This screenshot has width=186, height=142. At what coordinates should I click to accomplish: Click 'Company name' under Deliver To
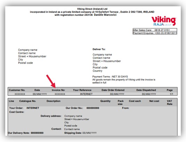pyautogui.click(x=102, y=55)
